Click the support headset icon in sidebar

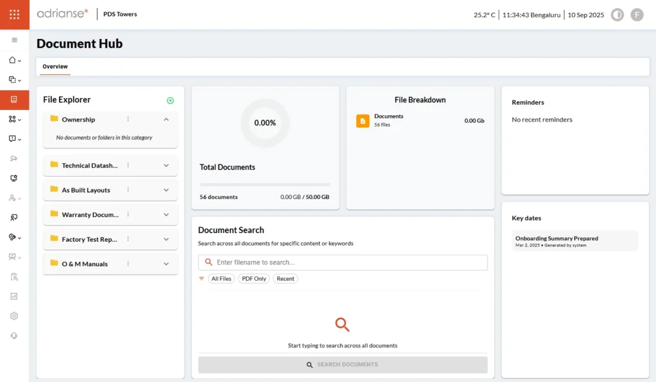pyautogui.click(x=14, y=336)
